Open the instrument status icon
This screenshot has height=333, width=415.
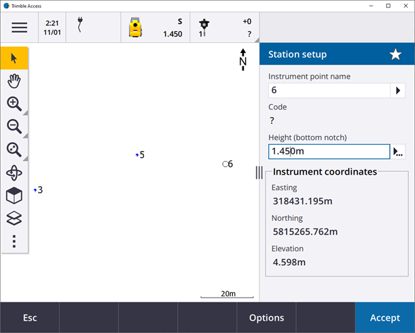(x=137, y=28)
